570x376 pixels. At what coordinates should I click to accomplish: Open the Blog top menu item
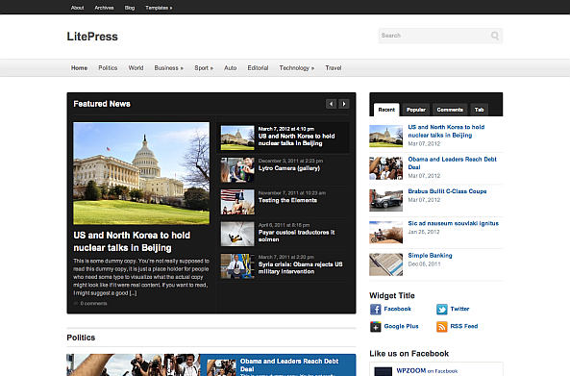pos(130,8)
